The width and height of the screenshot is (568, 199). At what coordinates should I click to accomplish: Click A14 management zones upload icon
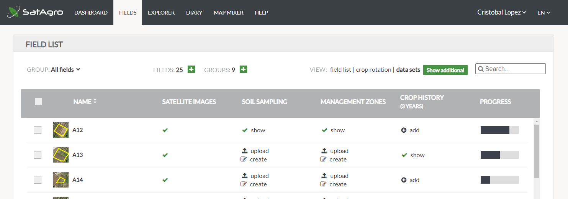coord(324,176)
